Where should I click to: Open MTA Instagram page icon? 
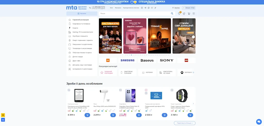coord(142,8)
